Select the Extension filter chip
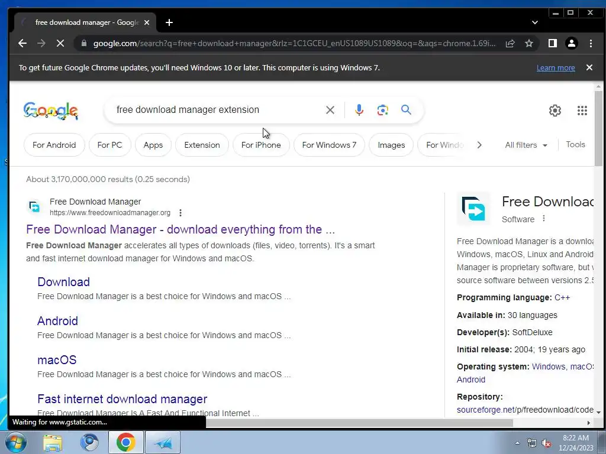The image size is (606, 454). point(202,145)
